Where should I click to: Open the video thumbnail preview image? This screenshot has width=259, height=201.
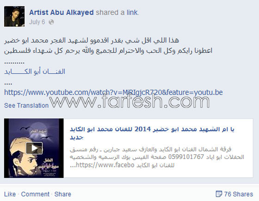click(x=34, y=148)
